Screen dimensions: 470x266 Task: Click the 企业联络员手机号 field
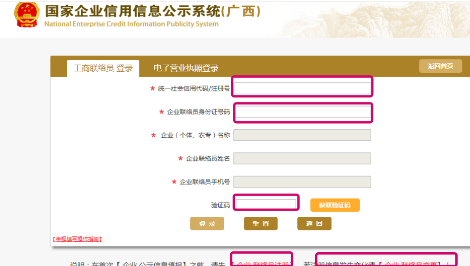click(x=302, y=182)
